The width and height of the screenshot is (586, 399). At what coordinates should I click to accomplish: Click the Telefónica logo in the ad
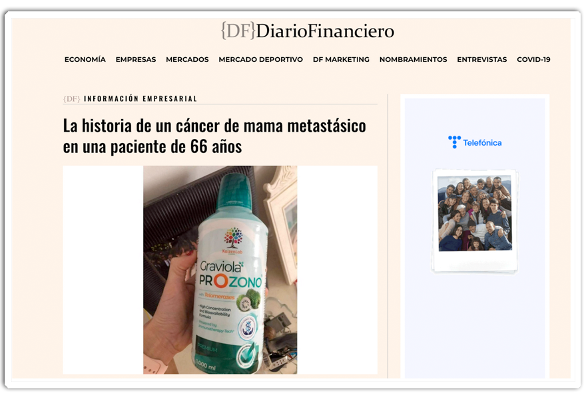pos(475,142)
